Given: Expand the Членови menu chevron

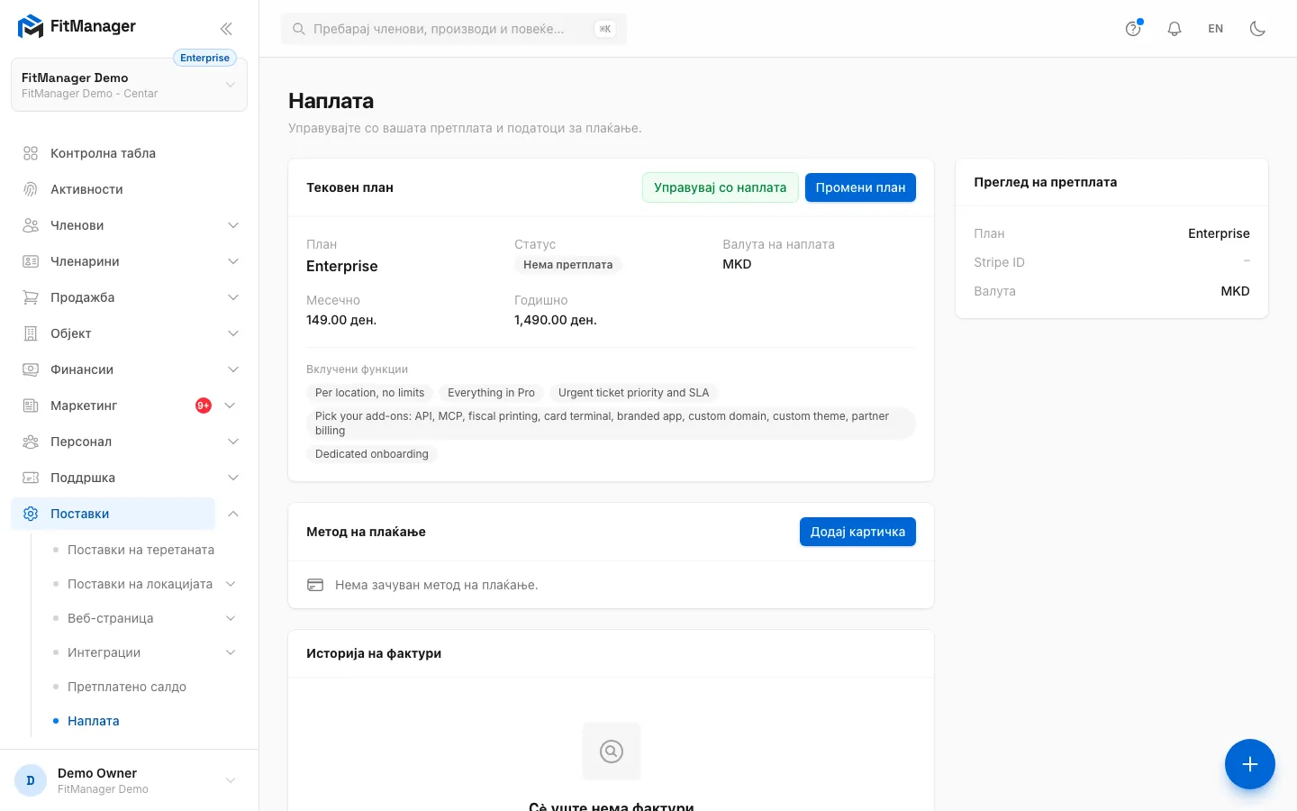Looking at the screenshot, I should tap(233, 225).
